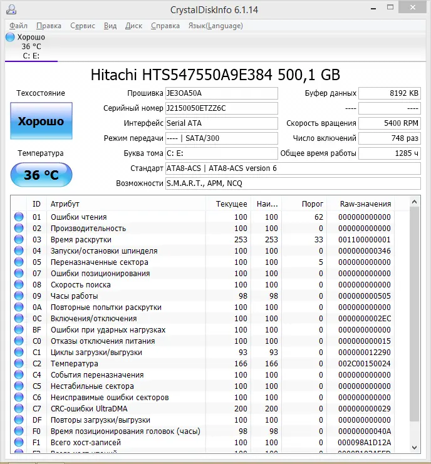Open the Файл menu
Image resolution: width=431 pixels, height=464 pixels.
[18, 26]
